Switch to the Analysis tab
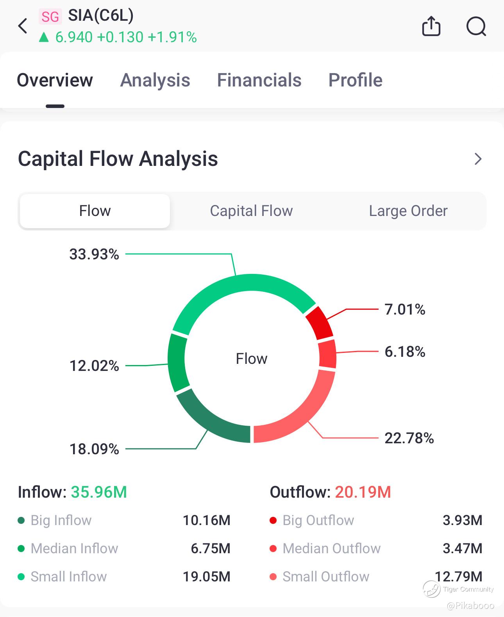Screen dimensions: 504x617 pyautogui.click(x=155, y=80)
